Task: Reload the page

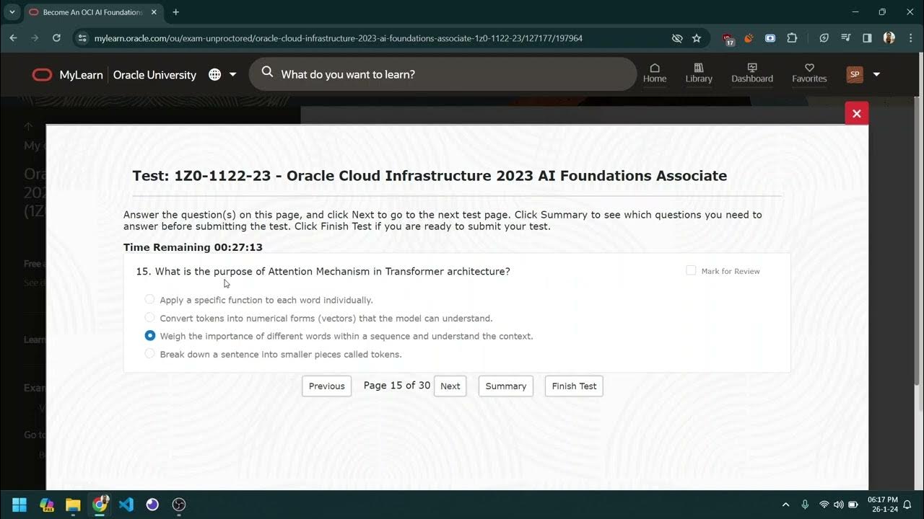Action: click(x=56, y=37)
